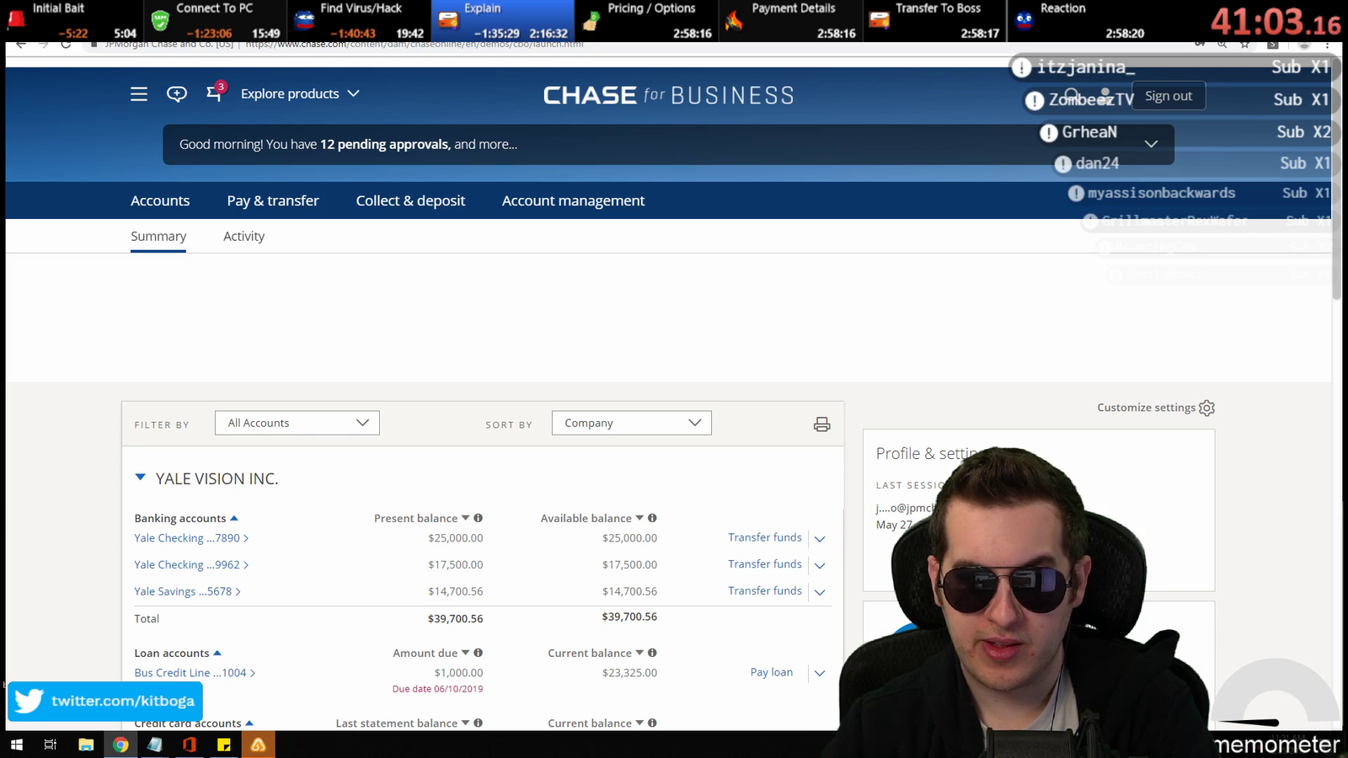
Task: Transfer funds from Yale Checking ...9962
Action: pyautogui.click(x=765, y=564)
